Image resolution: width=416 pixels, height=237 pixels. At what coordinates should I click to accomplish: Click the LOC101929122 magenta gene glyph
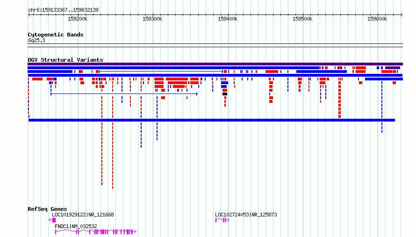[x=52, y=220]
